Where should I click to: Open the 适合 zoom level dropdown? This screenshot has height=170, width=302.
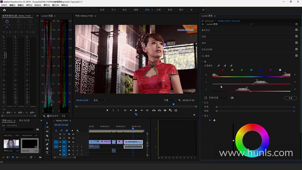tap(99, 100)
